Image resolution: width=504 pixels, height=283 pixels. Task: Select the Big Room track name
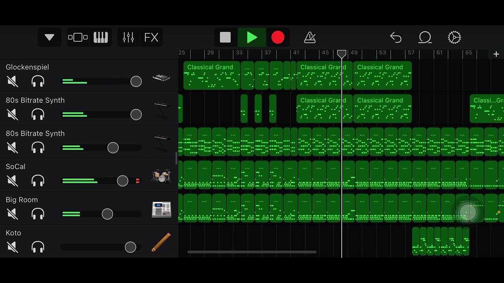[22, 200]
